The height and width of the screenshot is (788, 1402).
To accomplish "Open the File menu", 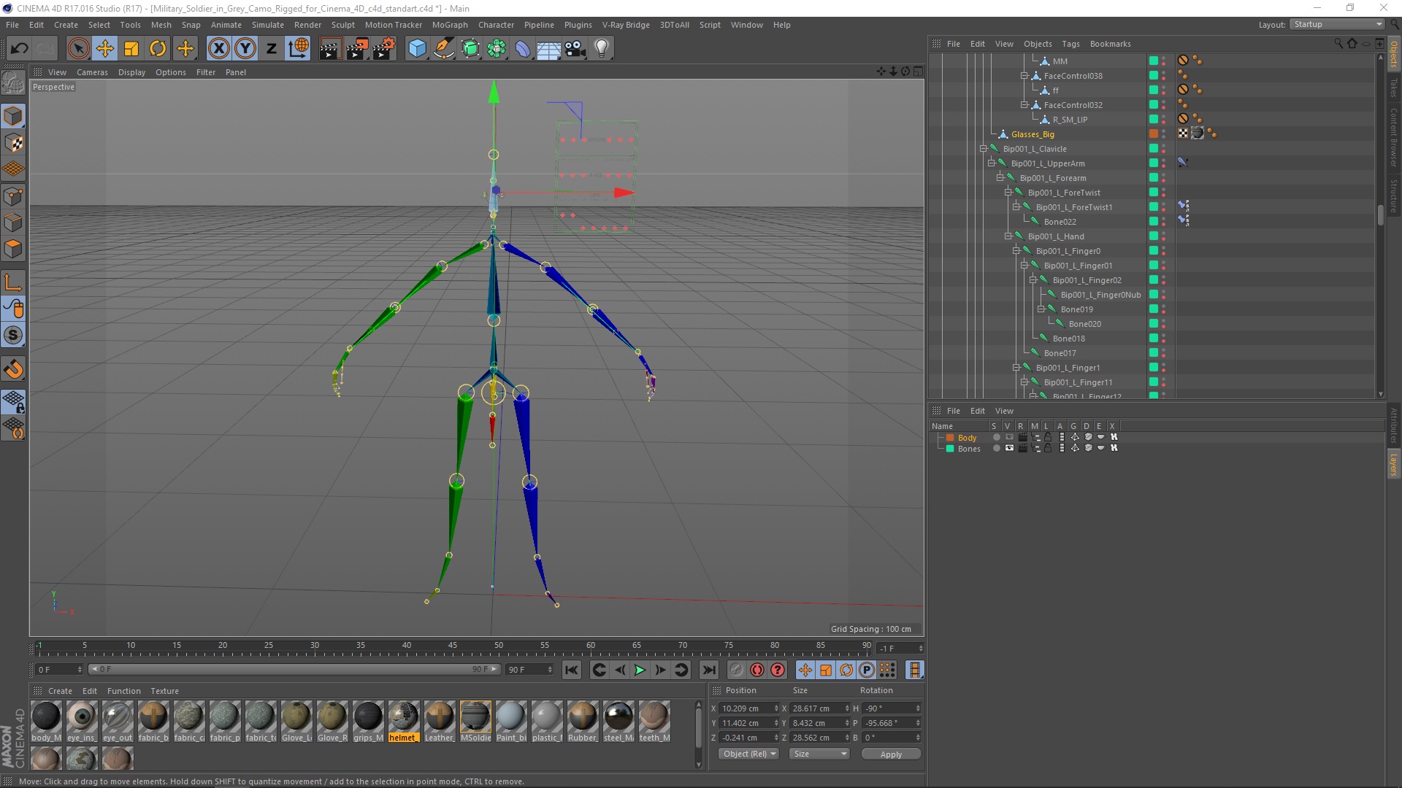I will click(12, 25).
